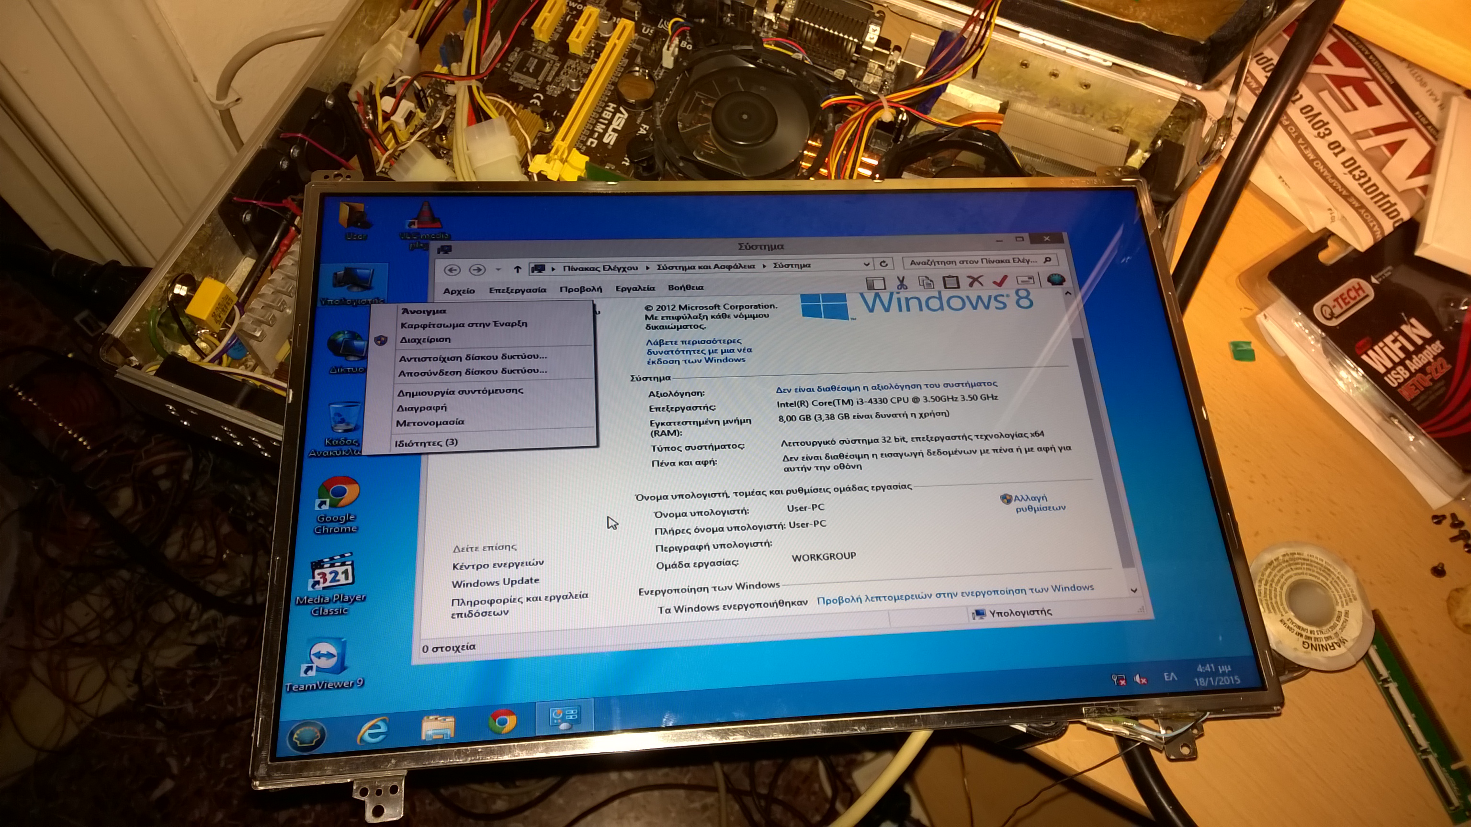Open Internet Explorer from the taskbar
The image size is (1471, 827).
coord(373,731)
